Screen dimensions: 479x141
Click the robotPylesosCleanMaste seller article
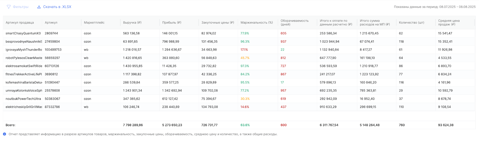pos(24,58)
